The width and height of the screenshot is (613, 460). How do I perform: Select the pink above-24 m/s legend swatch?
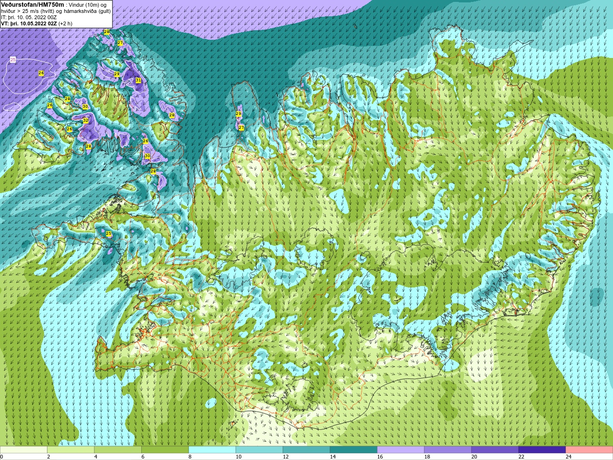pos(590,450)
